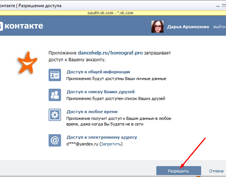Click the ВКонтакте logo
Screen dimensions: 226x177
point(21,26)
